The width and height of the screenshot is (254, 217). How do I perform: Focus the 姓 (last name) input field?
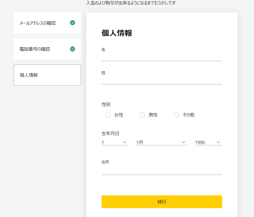point(162,80)
